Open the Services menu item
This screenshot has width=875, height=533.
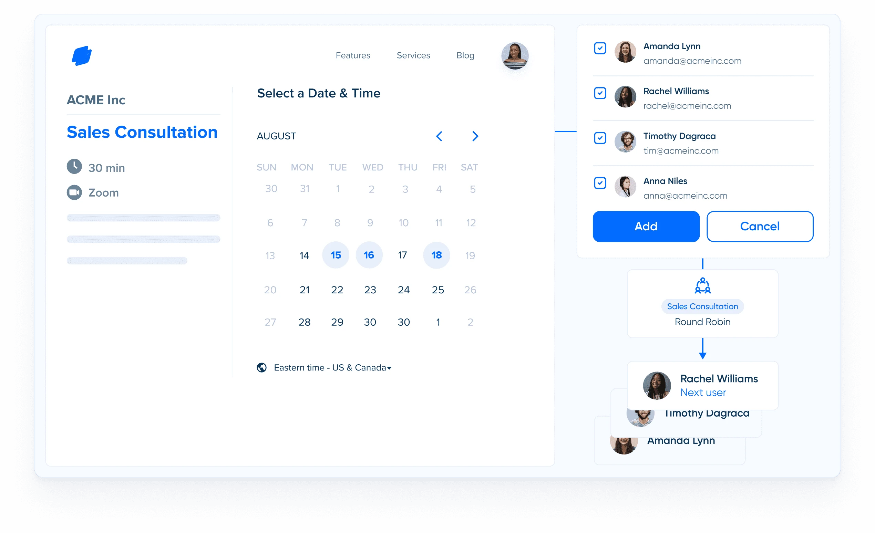pos(413,56)
